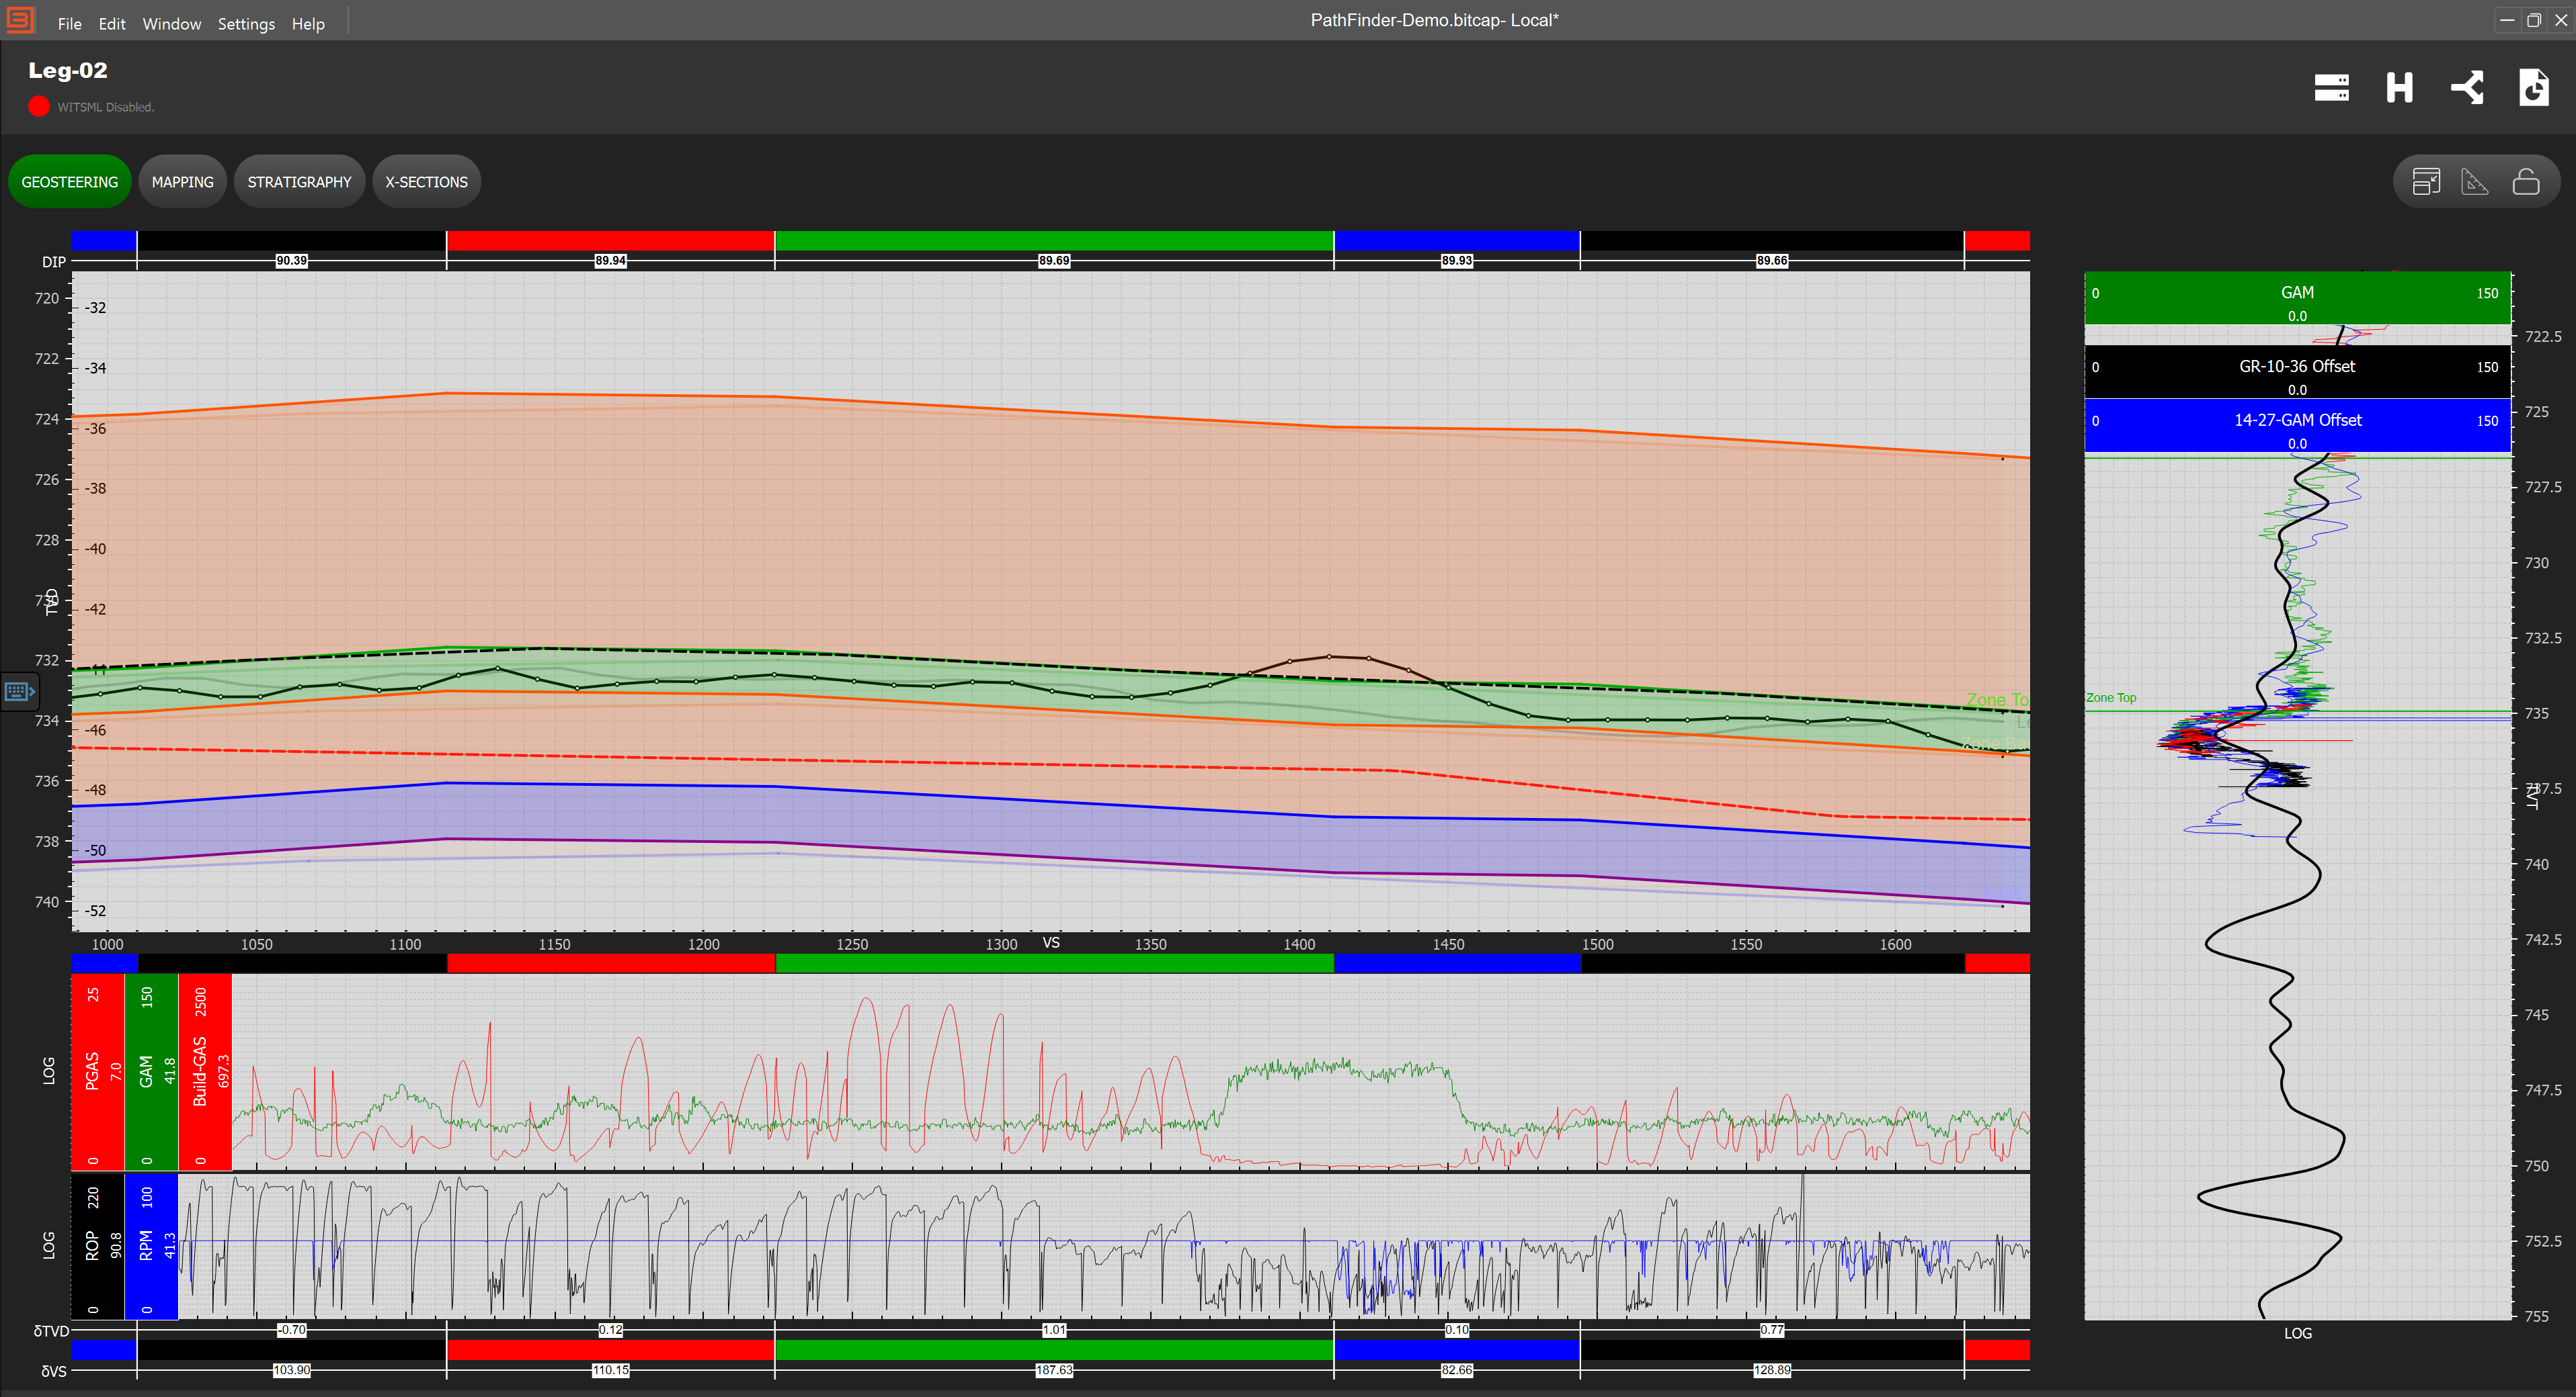
Task: Click the DIP row label
Action: [54, 262]
